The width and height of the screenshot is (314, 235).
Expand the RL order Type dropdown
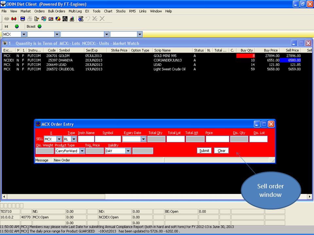point(74,139)
